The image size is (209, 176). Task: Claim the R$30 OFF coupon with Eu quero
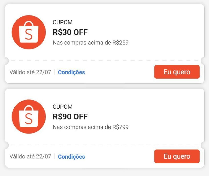pyautogui.click(x=177, y=72)
